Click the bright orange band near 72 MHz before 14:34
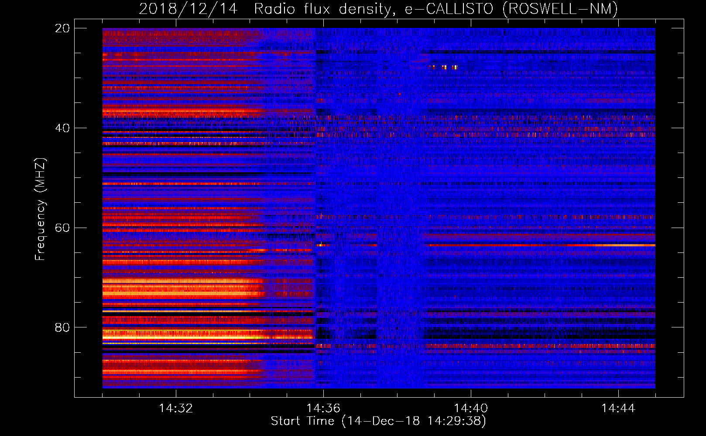The height and width of the screenshot is (436, 706). pos(183,288)
